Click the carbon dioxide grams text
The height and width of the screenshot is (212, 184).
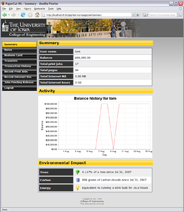pyautogui.click(x=114, y=180)
